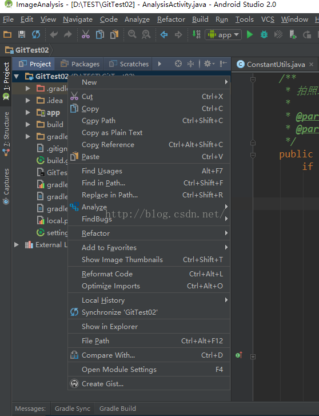Select Reformat Code menu entry
Screen dimensions: 319x416
pos(149,274)
